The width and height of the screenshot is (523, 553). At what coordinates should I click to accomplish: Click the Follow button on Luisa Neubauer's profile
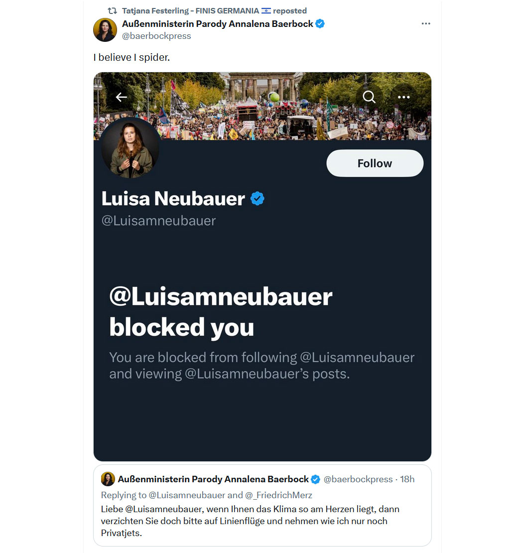[x=375, y=163]
